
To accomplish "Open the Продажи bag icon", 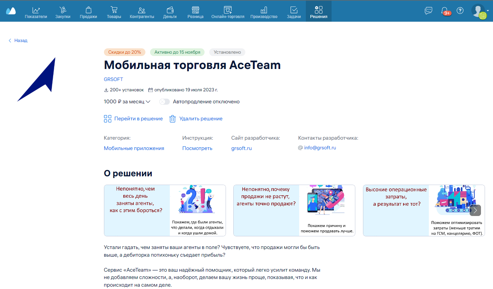I will point(88,10).
